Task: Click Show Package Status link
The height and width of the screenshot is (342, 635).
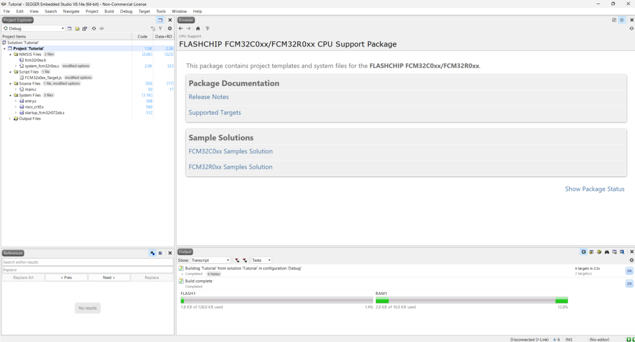Action: coord(594,189)
